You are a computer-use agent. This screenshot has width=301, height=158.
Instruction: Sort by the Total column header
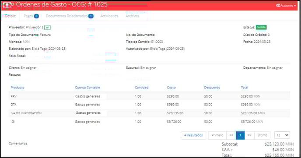point(245,88)
